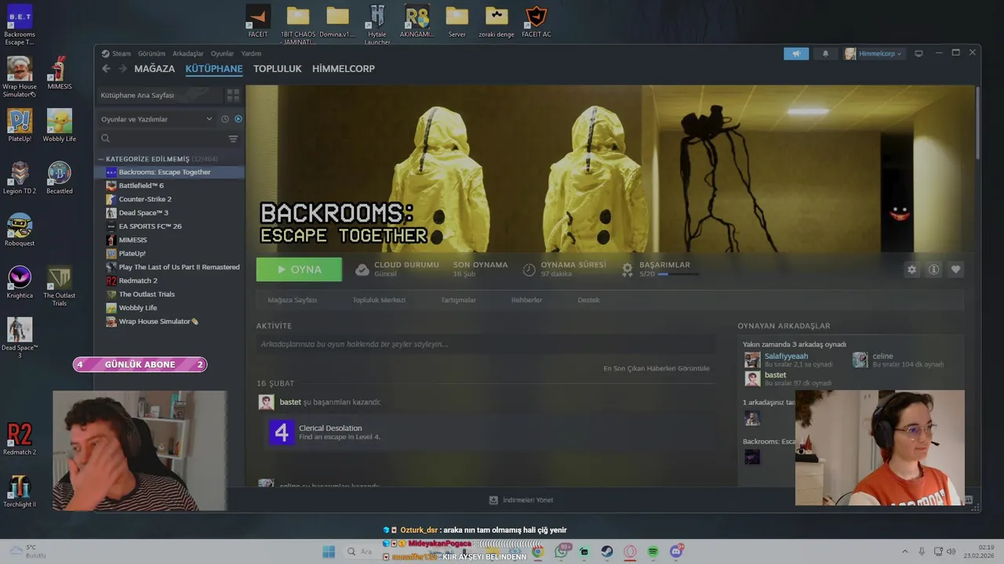1004x564 pixels.
Task: Open Destek game tab
Action: click(x=588, y=300)
